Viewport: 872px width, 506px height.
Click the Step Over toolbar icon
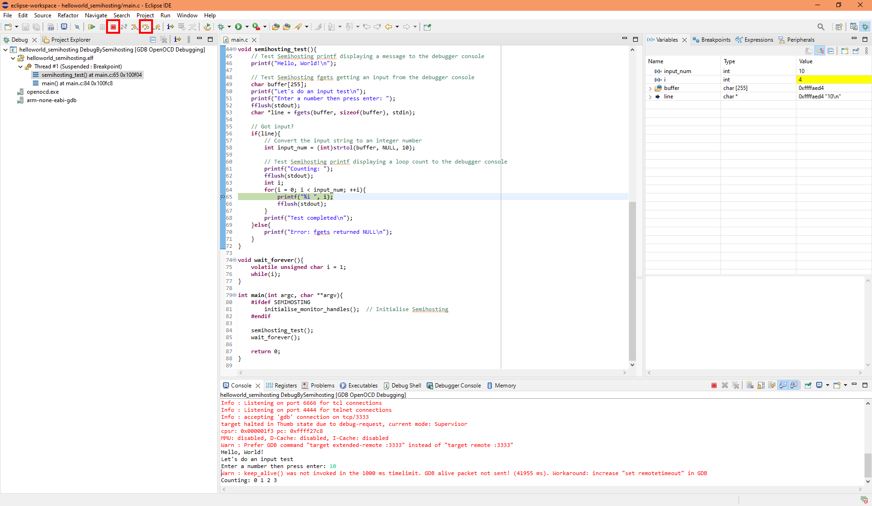tap(146, 27)
